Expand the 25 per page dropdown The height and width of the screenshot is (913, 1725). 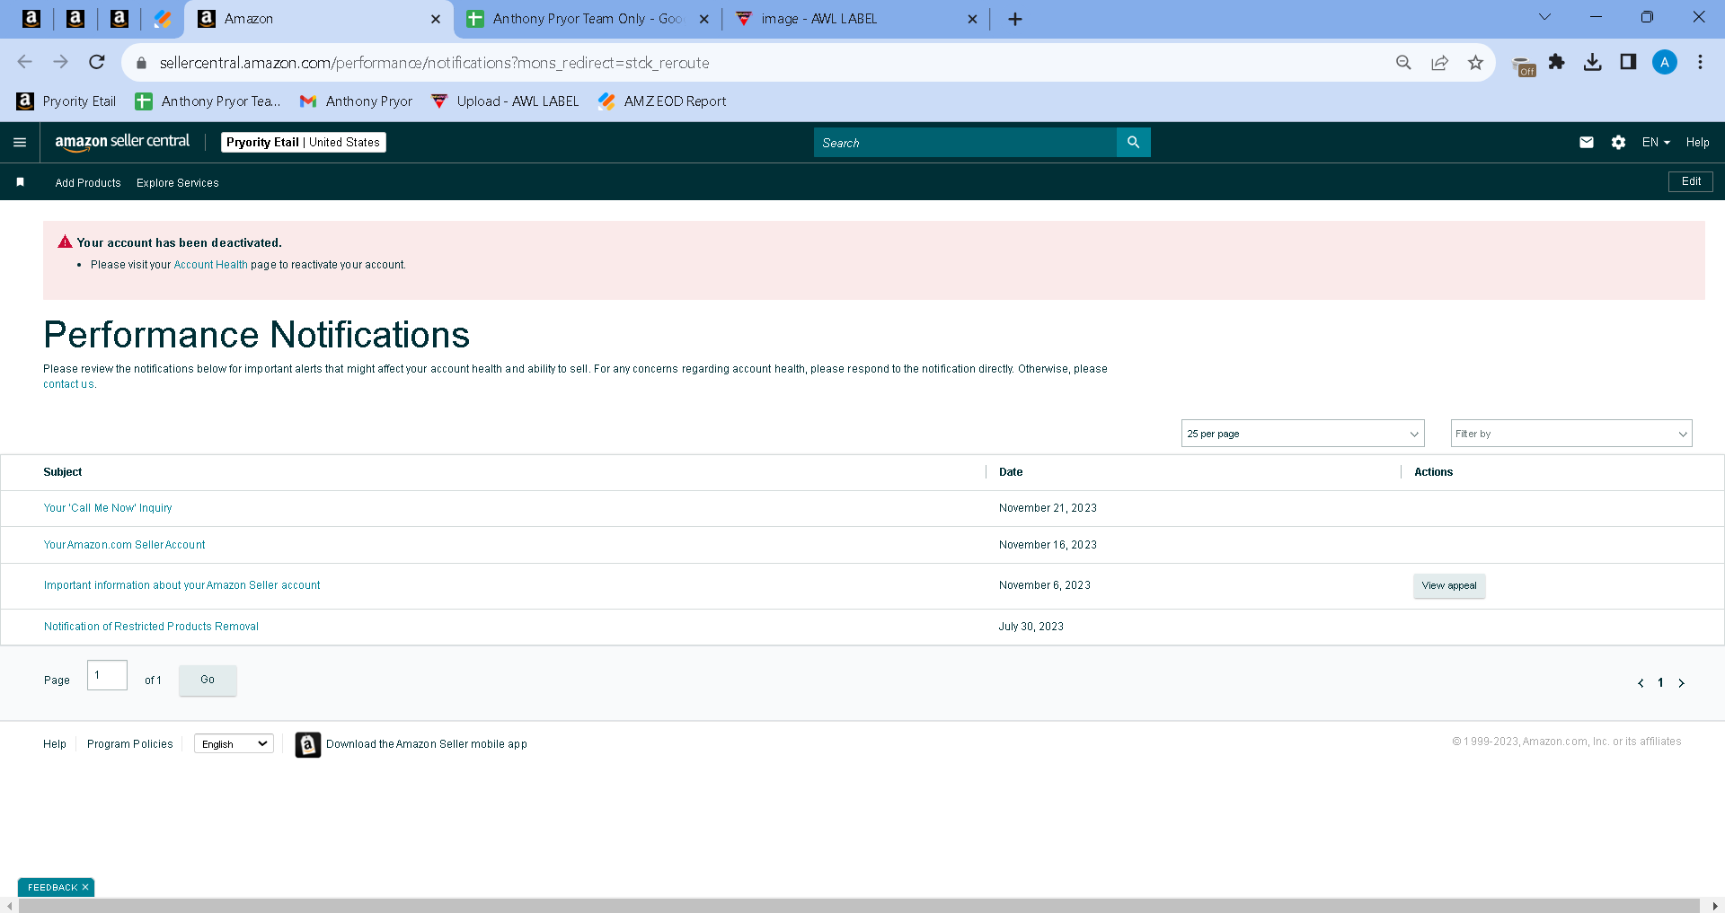[1303, 434]
